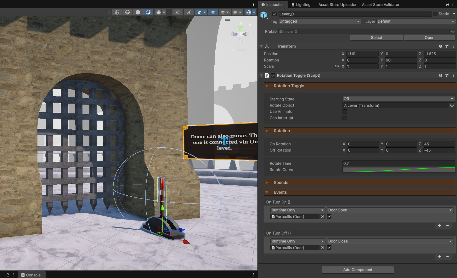Open the Rotate Curve editor field
Screen dimensions: 457x278
pos(398,170)
